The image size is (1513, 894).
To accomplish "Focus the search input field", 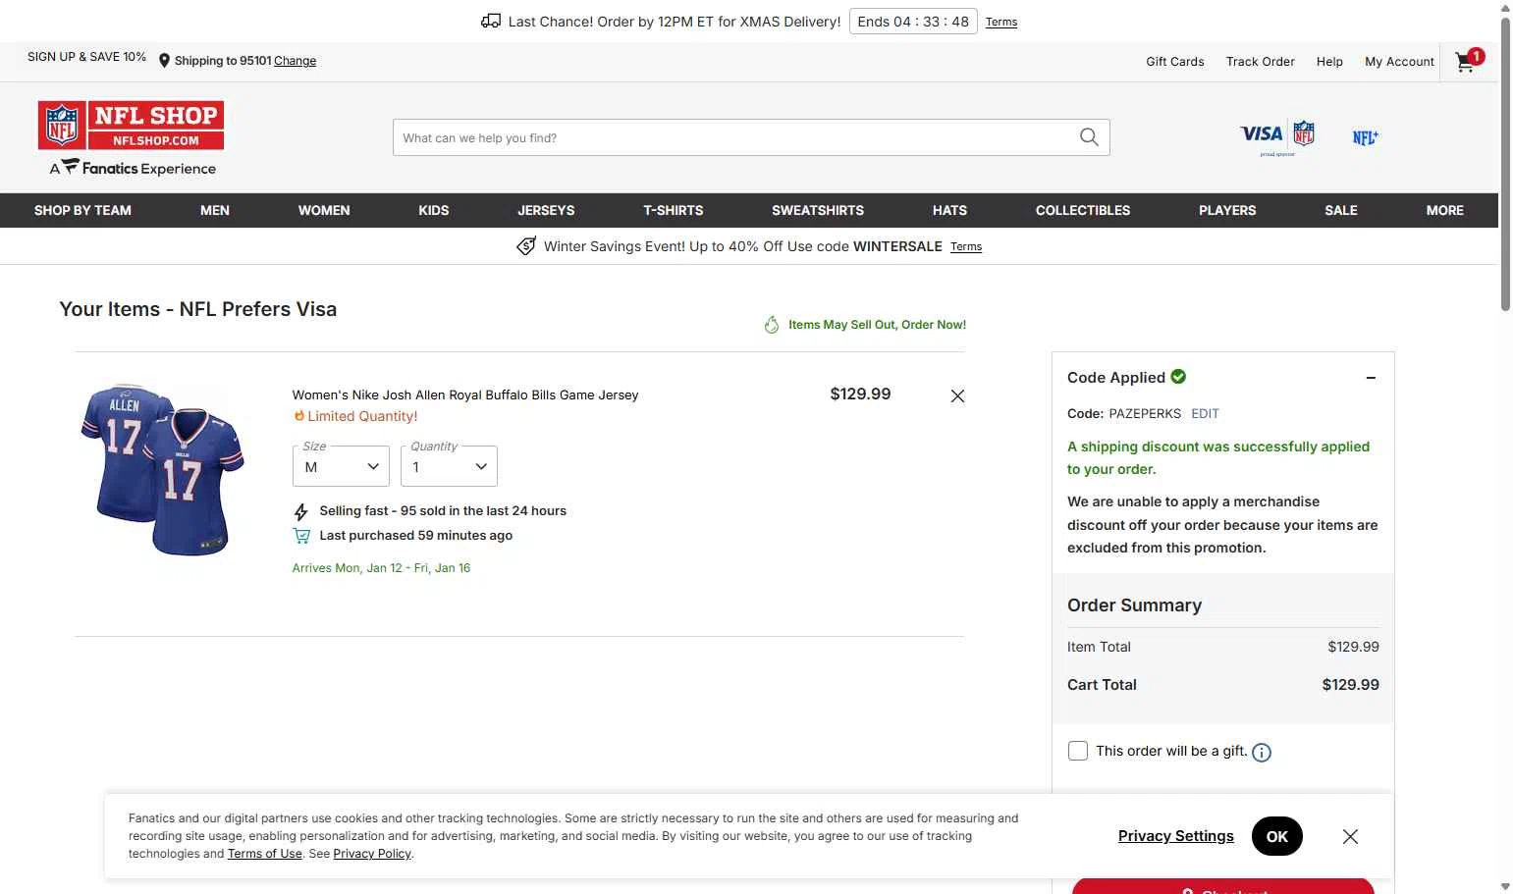I will [736, 137].
